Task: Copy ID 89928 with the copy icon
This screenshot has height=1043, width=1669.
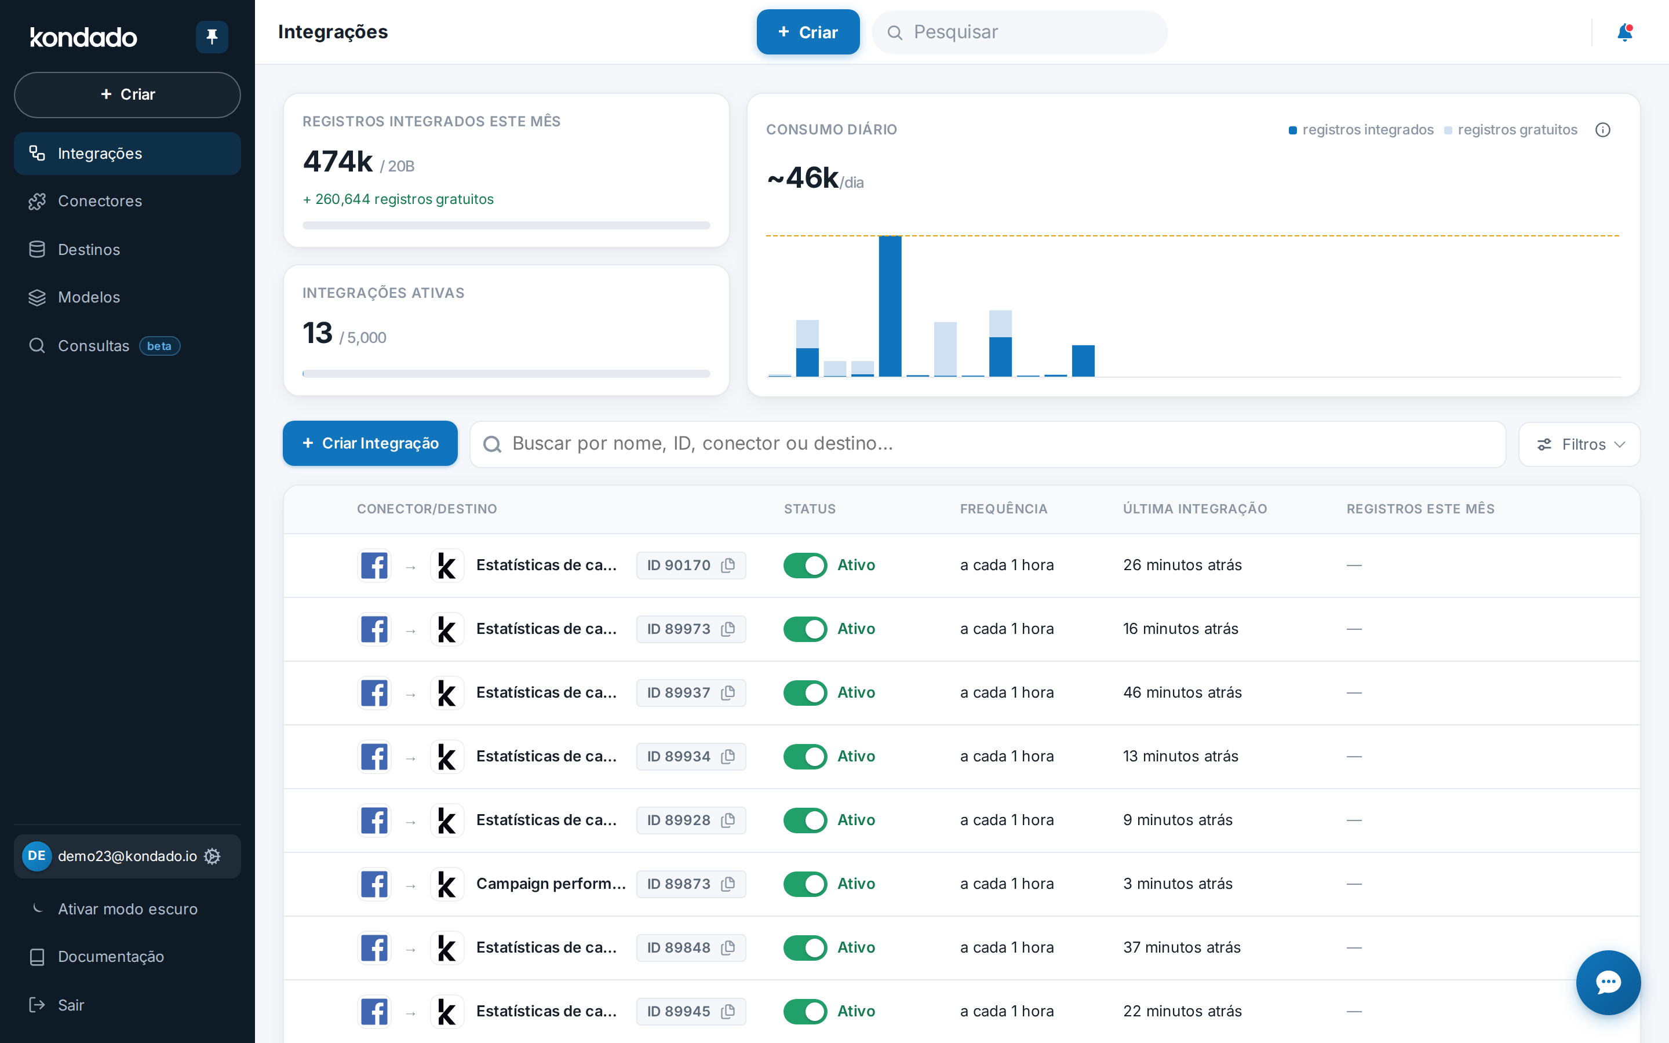Action: pyautogui.click(x=728, y=820)
